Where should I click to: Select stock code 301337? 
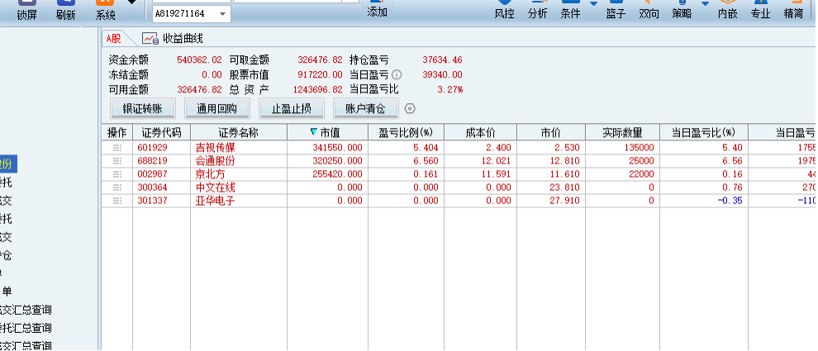point(152,200)
